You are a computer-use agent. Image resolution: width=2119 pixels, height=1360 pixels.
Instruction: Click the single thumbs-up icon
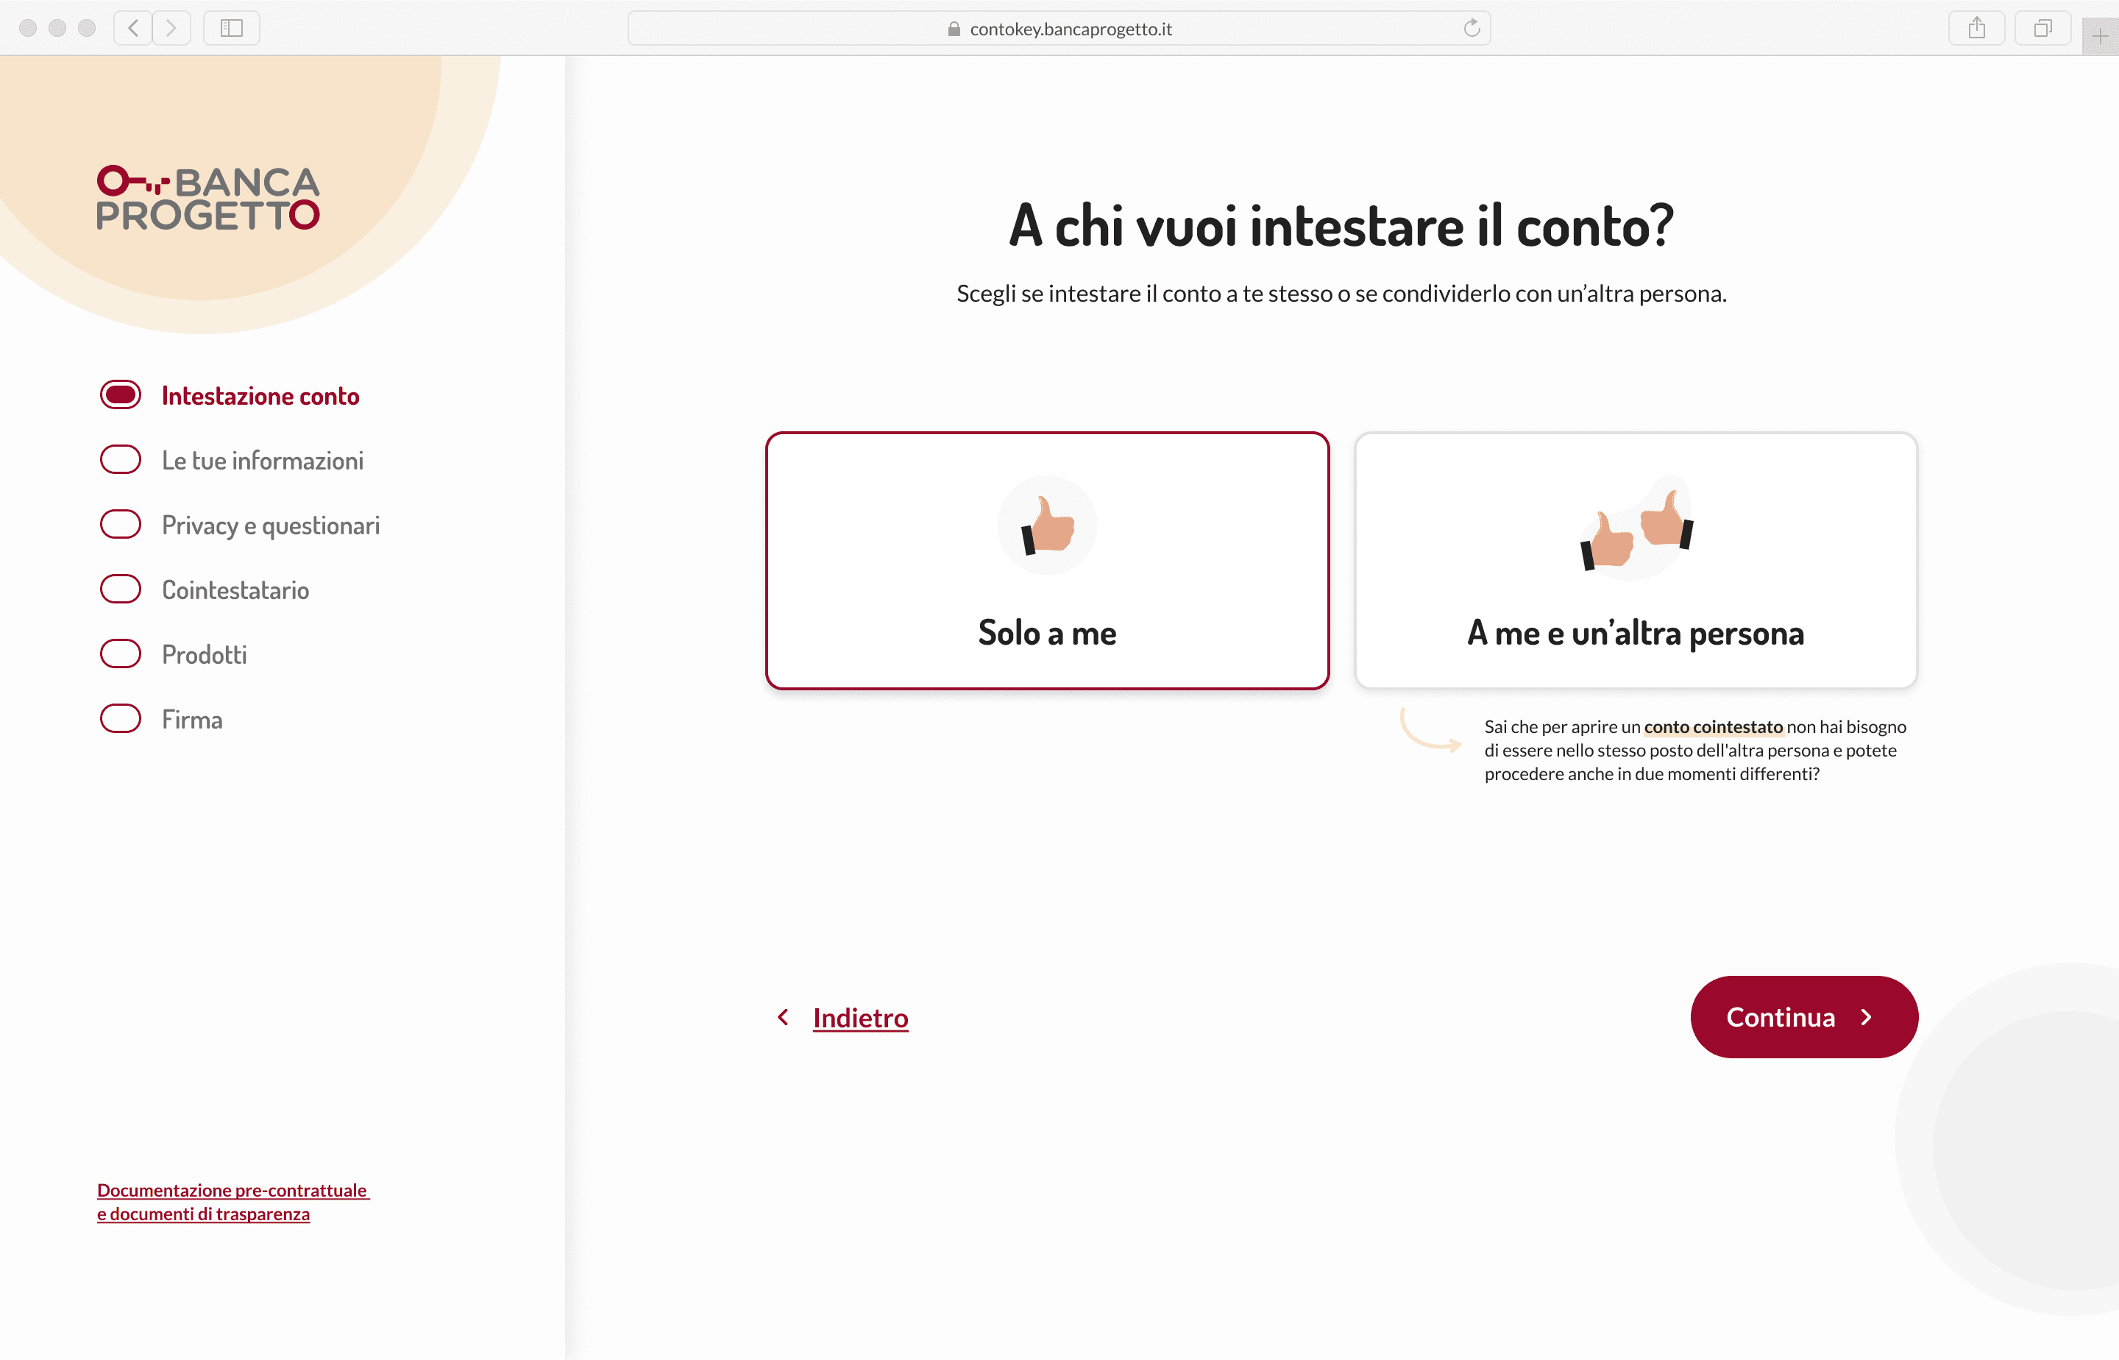(x=1047, y=526)
